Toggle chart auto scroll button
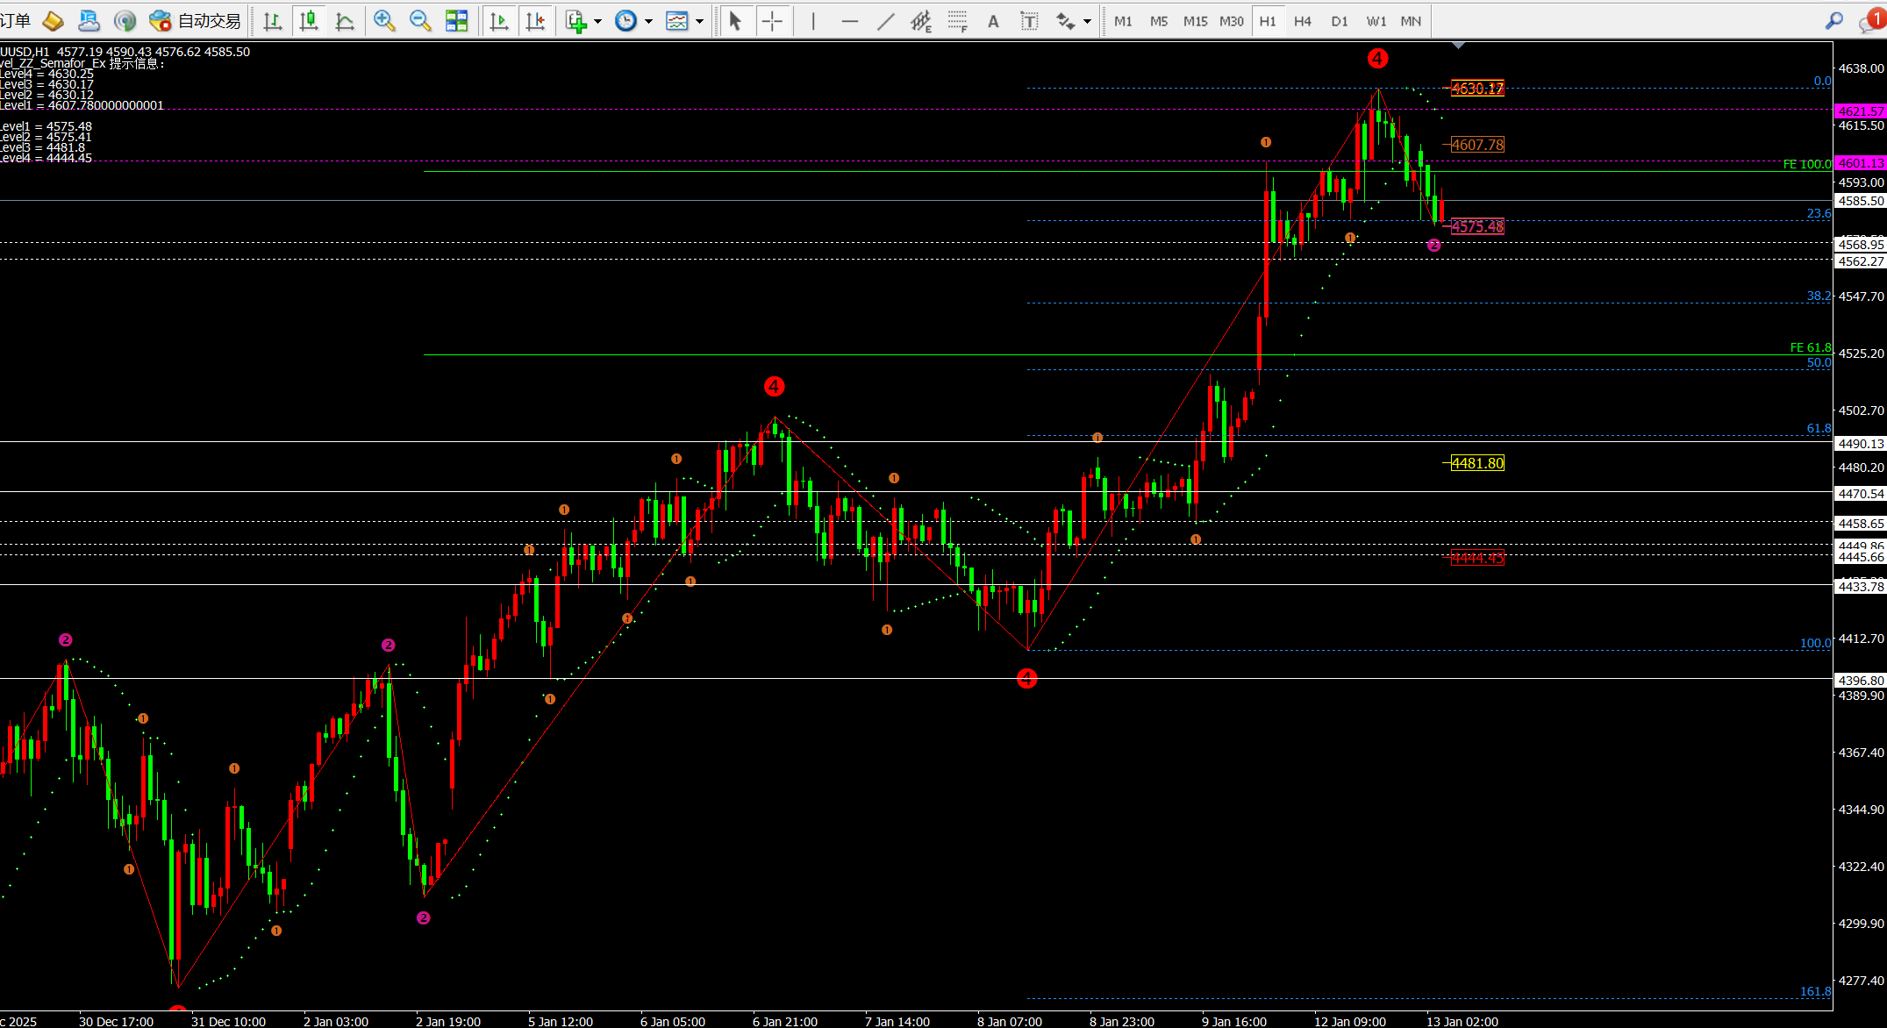 click(499, 21)
